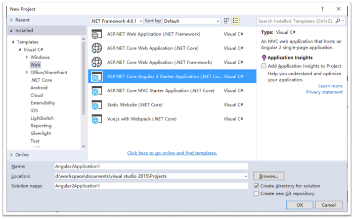Select the iOS category
The width and height of the screenshot is (354, 219).
tap(34, 111)
